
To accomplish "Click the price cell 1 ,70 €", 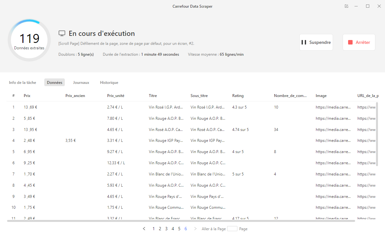I will (30, 174).
